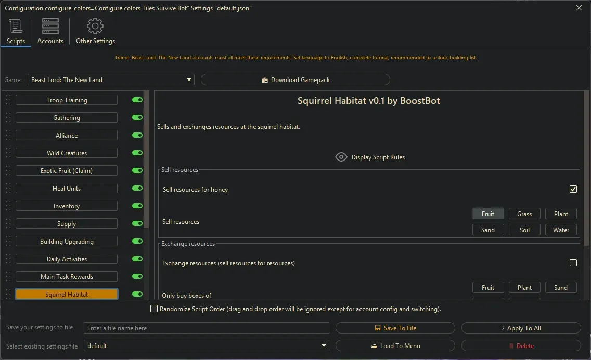Click the file name input field

coord(207,328)
